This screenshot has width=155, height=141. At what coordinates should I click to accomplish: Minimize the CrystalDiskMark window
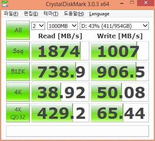pyautogui.click(x=122, y=3)
